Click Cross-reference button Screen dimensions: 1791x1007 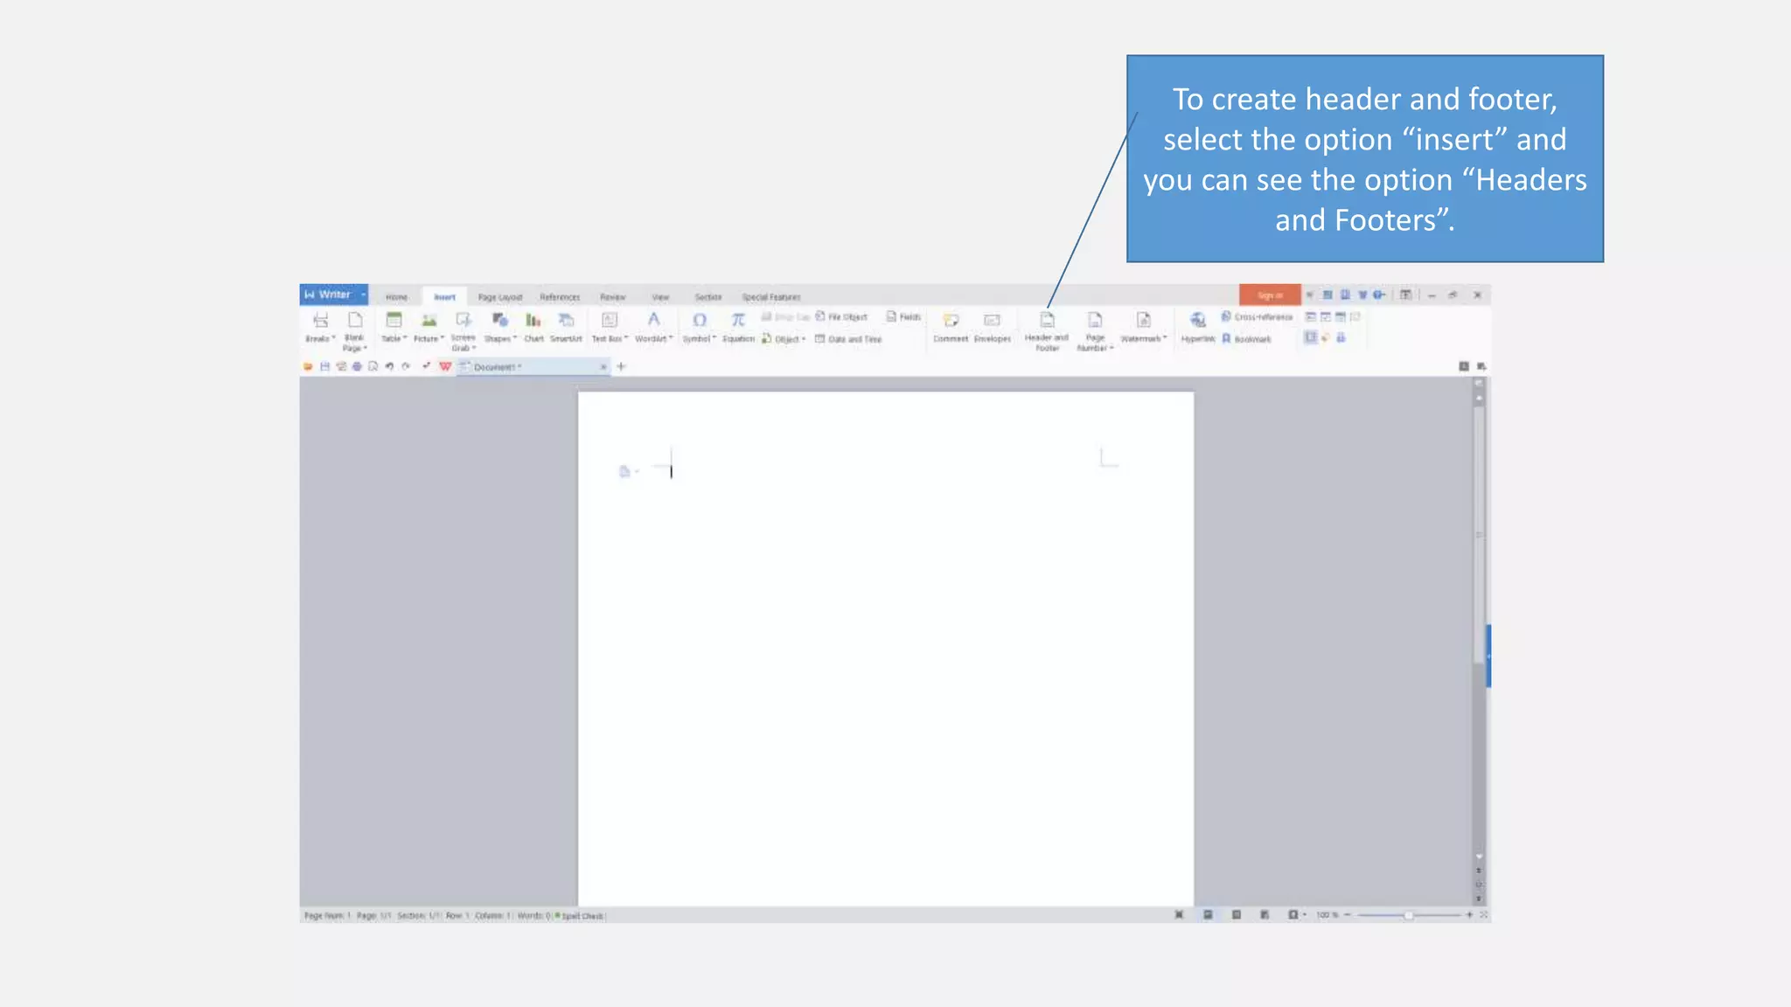tap(1257, 316)
